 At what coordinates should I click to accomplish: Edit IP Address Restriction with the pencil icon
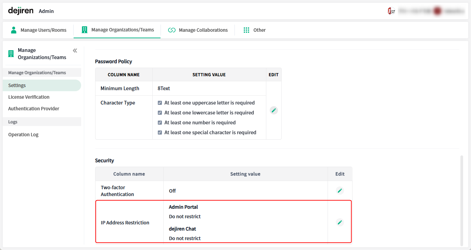tap(340, 222)
